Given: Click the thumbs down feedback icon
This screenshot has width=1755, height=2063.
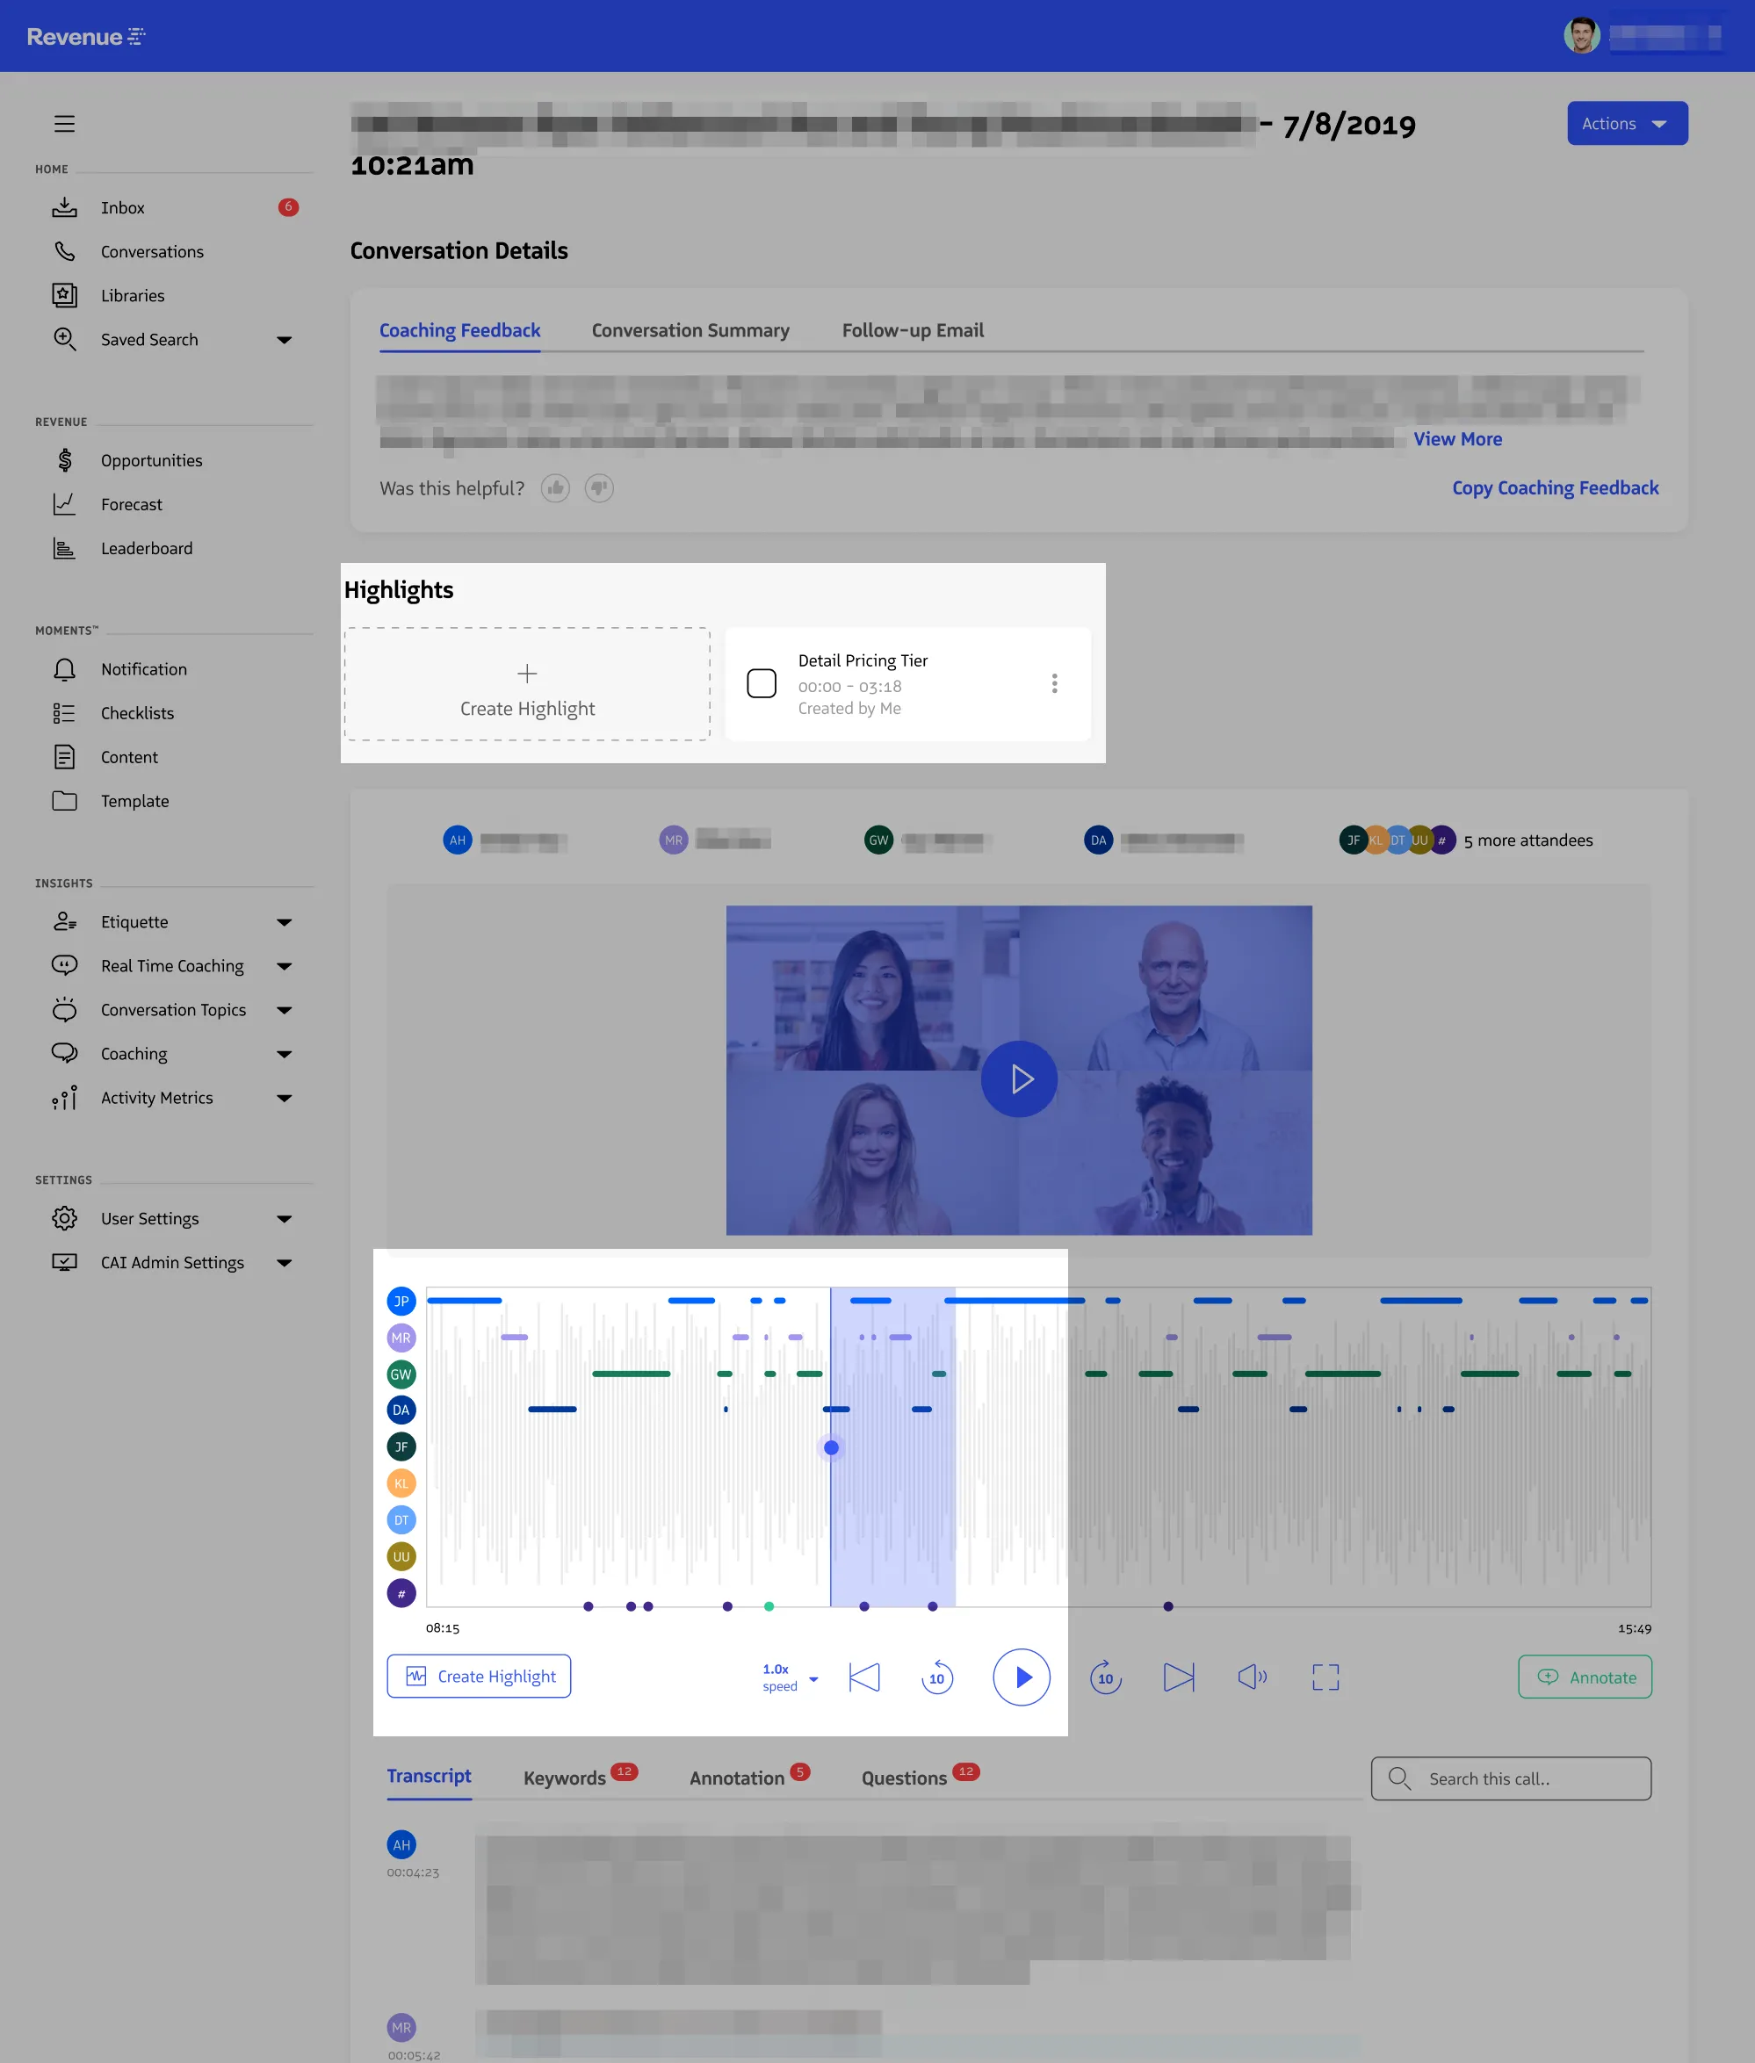Looking at the screenshot, I should tap(599, 488).
